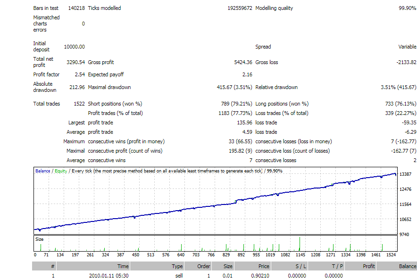Click the Order column header
The height and width of the screenshot is (278, 417).
pyautogui.click(x=198, y=266)
